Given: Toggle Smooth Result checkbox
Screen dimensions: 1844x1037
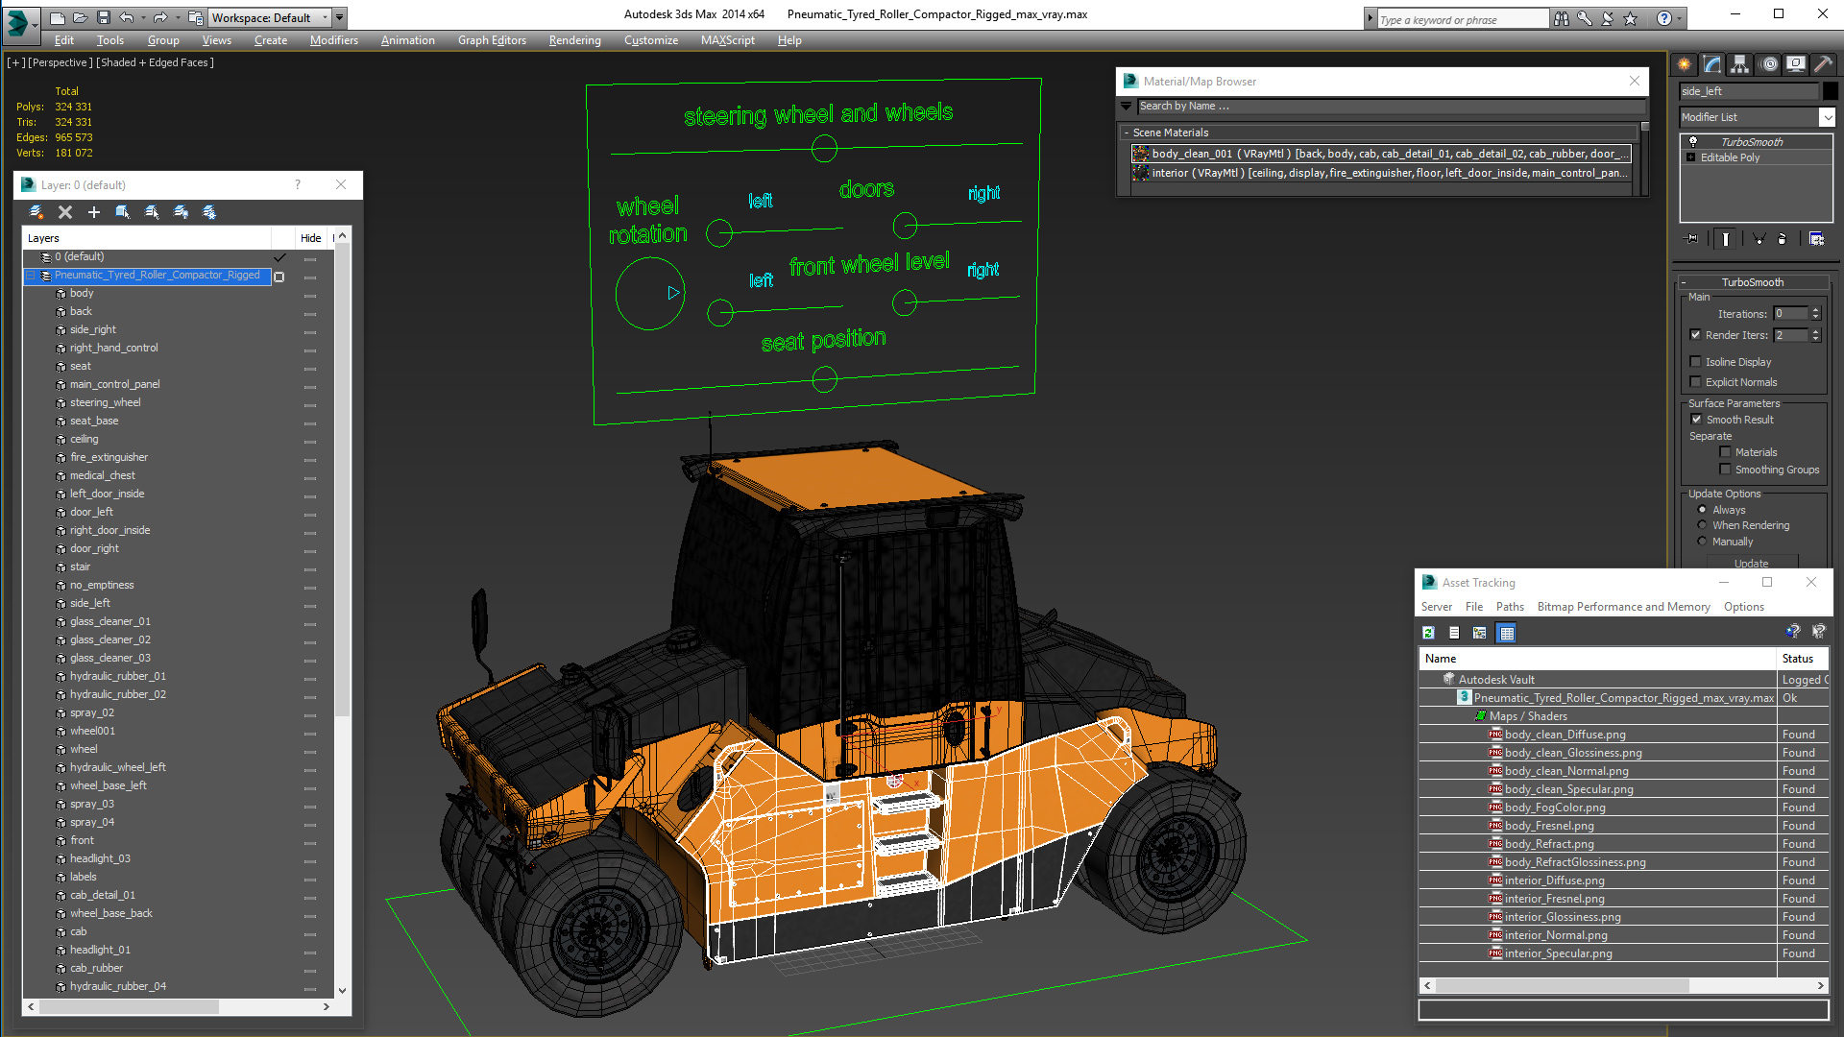Looking at the screenshot, I should (1696, 420).
